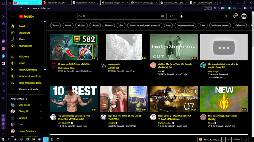Screen dimensions: 254x142
Task: Open ATHLEAN-X channel link
Action: pos(64,123)
